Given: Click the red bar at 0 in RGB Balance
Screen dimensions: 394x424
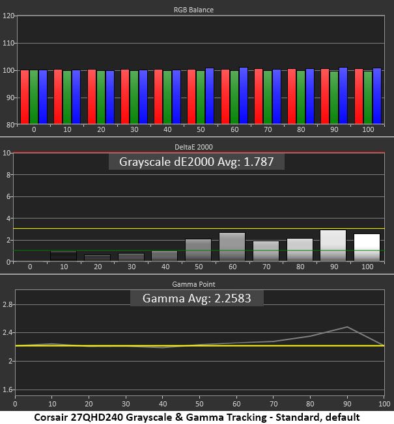Looking at the screenshot, I should (25, 97).
